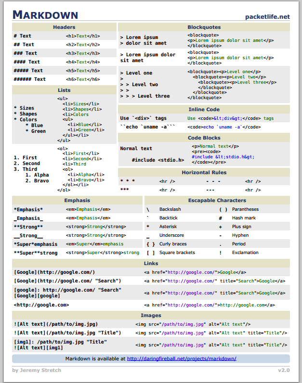Click the [Google](http://google.com/) link syntax

[x=54, y=272]
